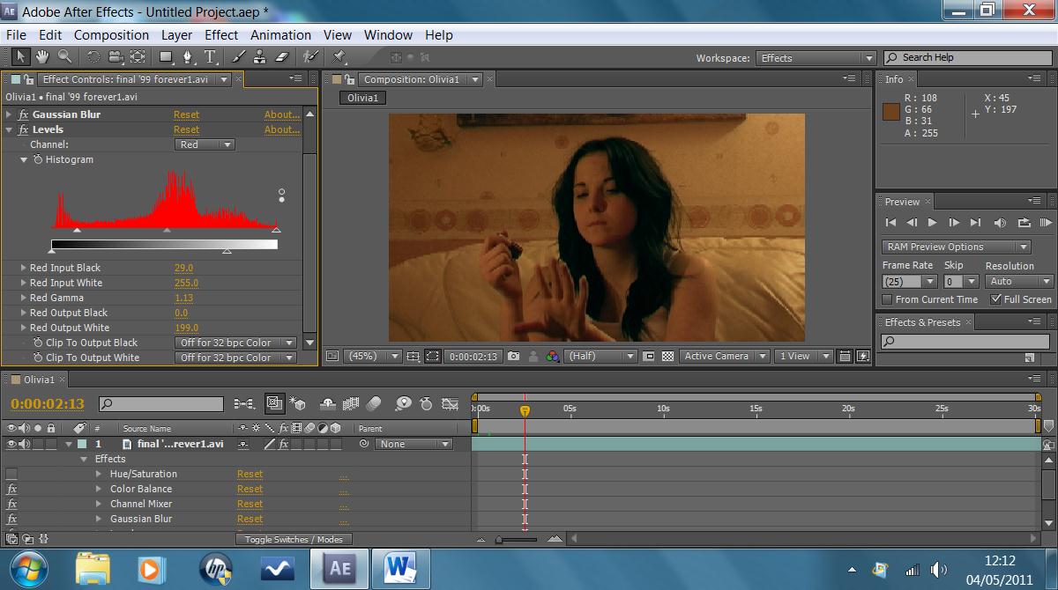
Task: Reset the Levels effect
Action: tap(186, 129)
